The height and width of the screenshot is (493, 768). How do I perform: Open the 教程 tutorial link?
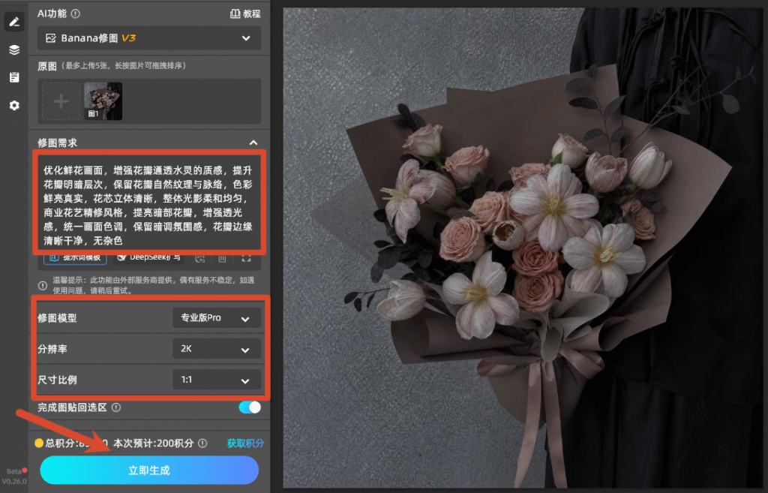click(x=245, y=14)
